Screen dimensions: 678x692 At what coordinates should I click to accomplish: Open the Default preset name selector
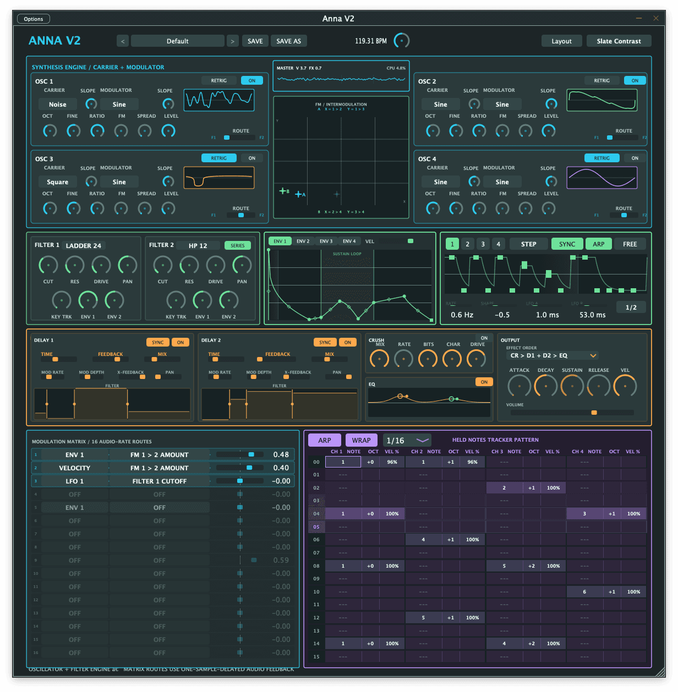point(178,41)
